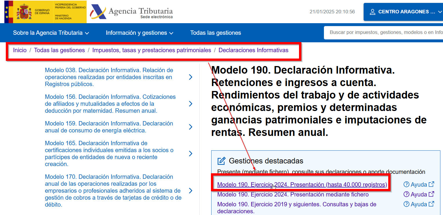Click chevron next to Modelo 159
This screenshot has width=443, height=215.
190,127
